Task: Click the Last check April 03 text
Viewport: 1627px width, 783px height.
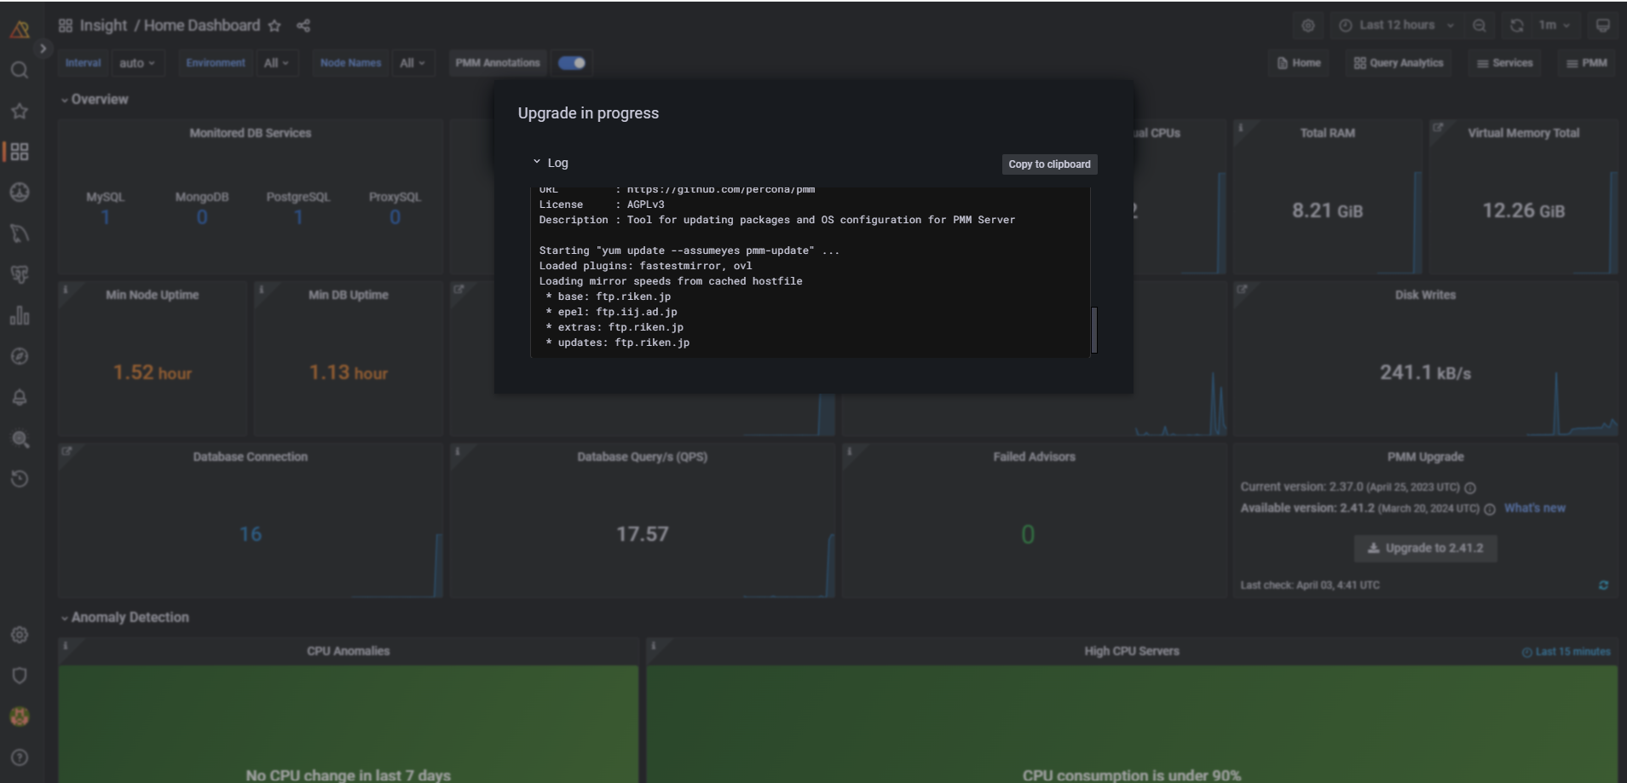Action: [1309, 585]
